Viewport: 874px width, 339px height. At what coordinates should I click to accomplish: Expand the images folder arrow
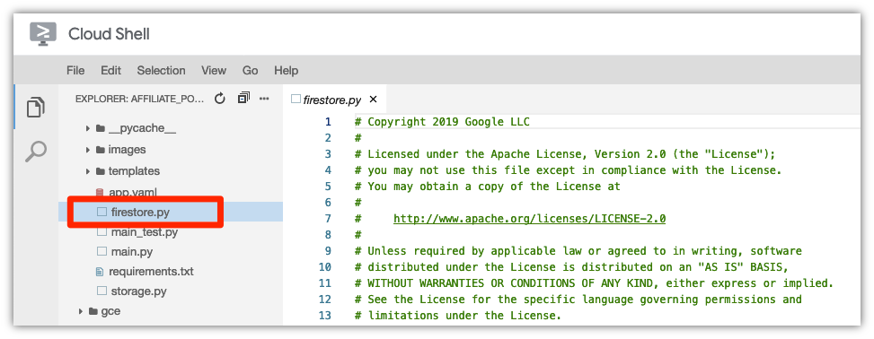pos(88,150)
